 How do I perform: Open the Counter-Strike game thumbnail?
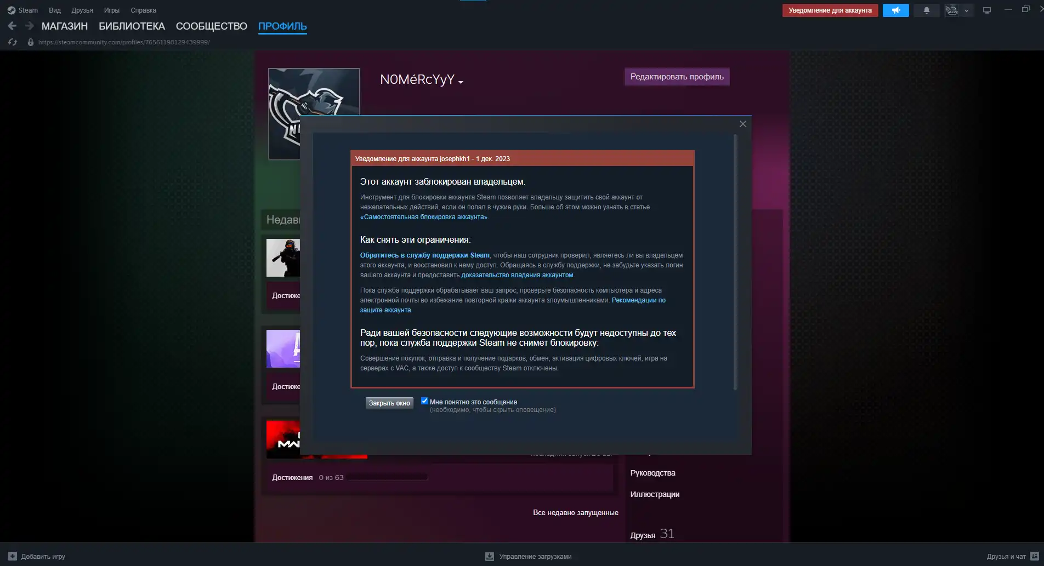pyautogui.click(x=283, y=258)
